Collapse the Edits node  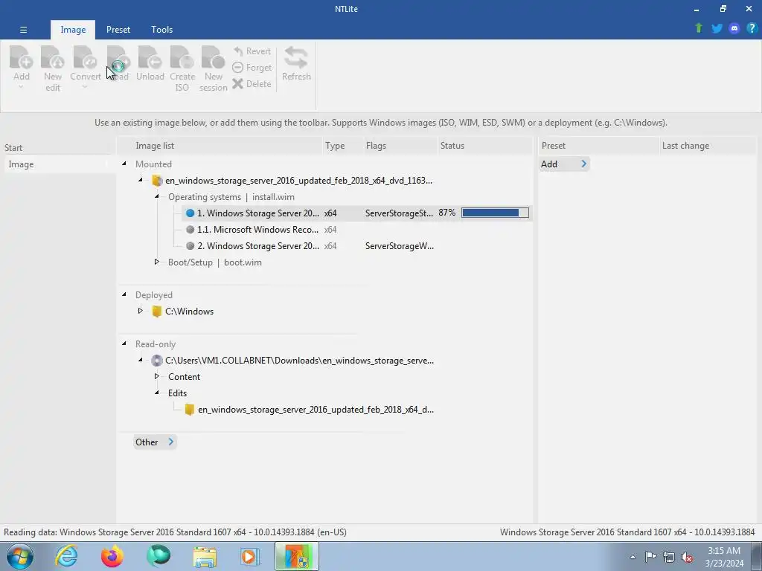coord(157,393)
